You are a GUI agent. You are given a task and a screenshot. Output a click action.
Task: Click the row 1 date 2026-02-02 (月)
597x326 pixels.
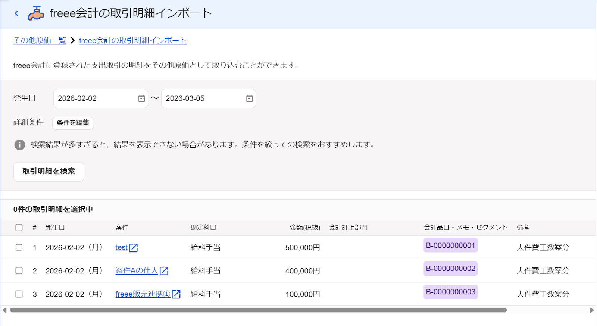[x=74, y=247]
